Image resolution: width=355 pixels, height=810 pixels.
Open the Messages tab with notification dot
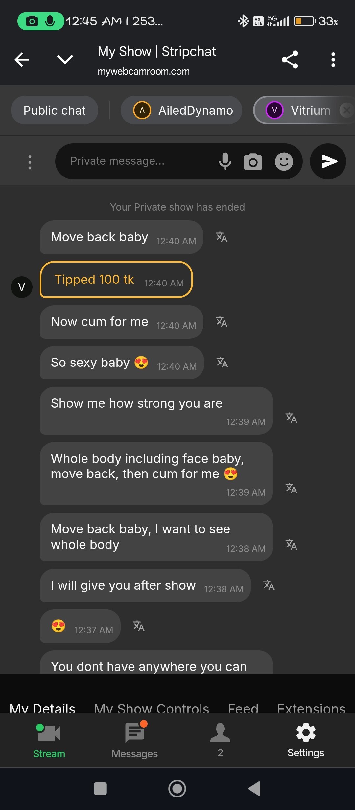tap(135, 740)
